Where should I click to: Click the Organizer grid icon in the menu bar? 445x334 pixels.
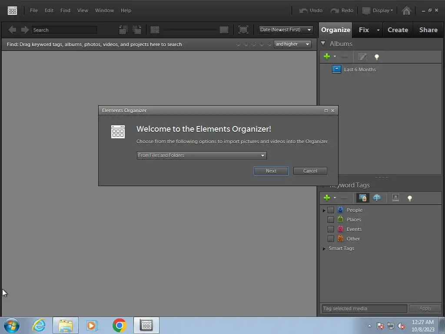12,11
